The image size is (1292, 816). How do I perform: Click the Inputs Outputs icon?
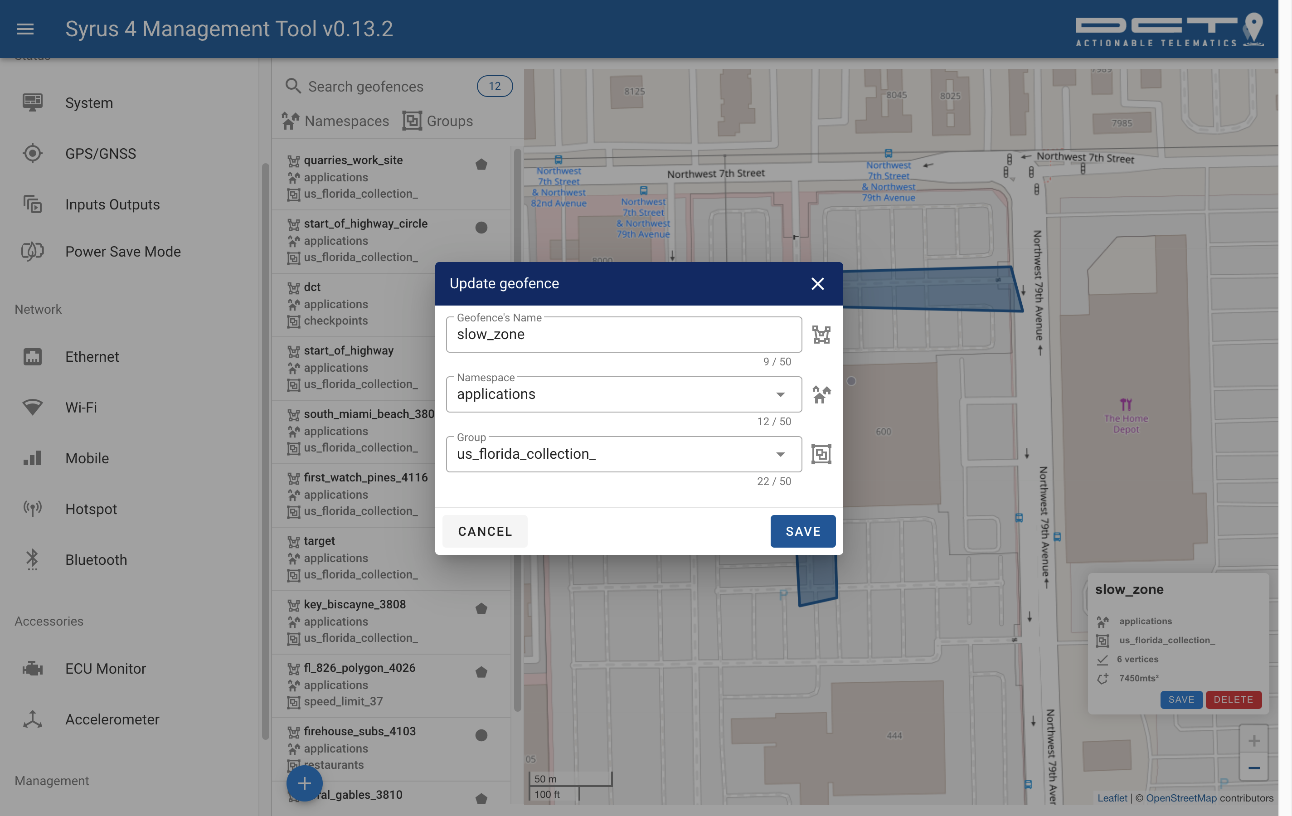(x=33, y=204)
